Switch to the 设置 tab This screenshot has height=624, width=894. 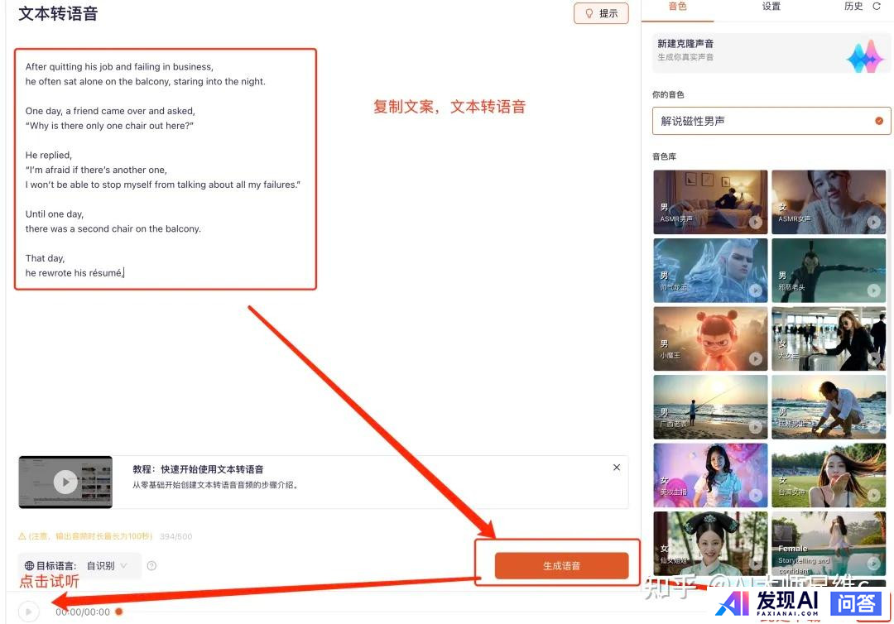(x=771, y=7)
